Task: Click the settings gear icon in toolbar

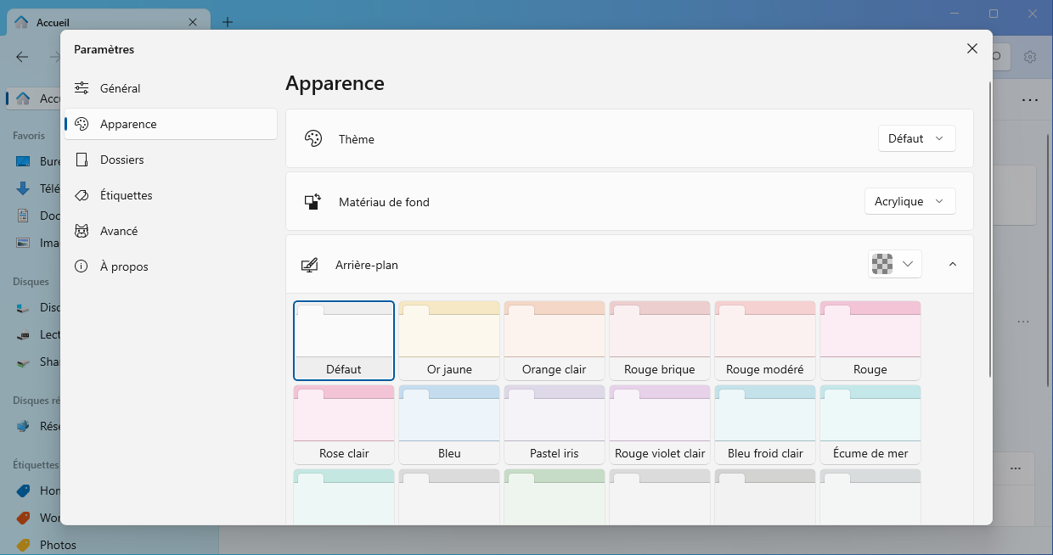Action: click(1030, 57)
